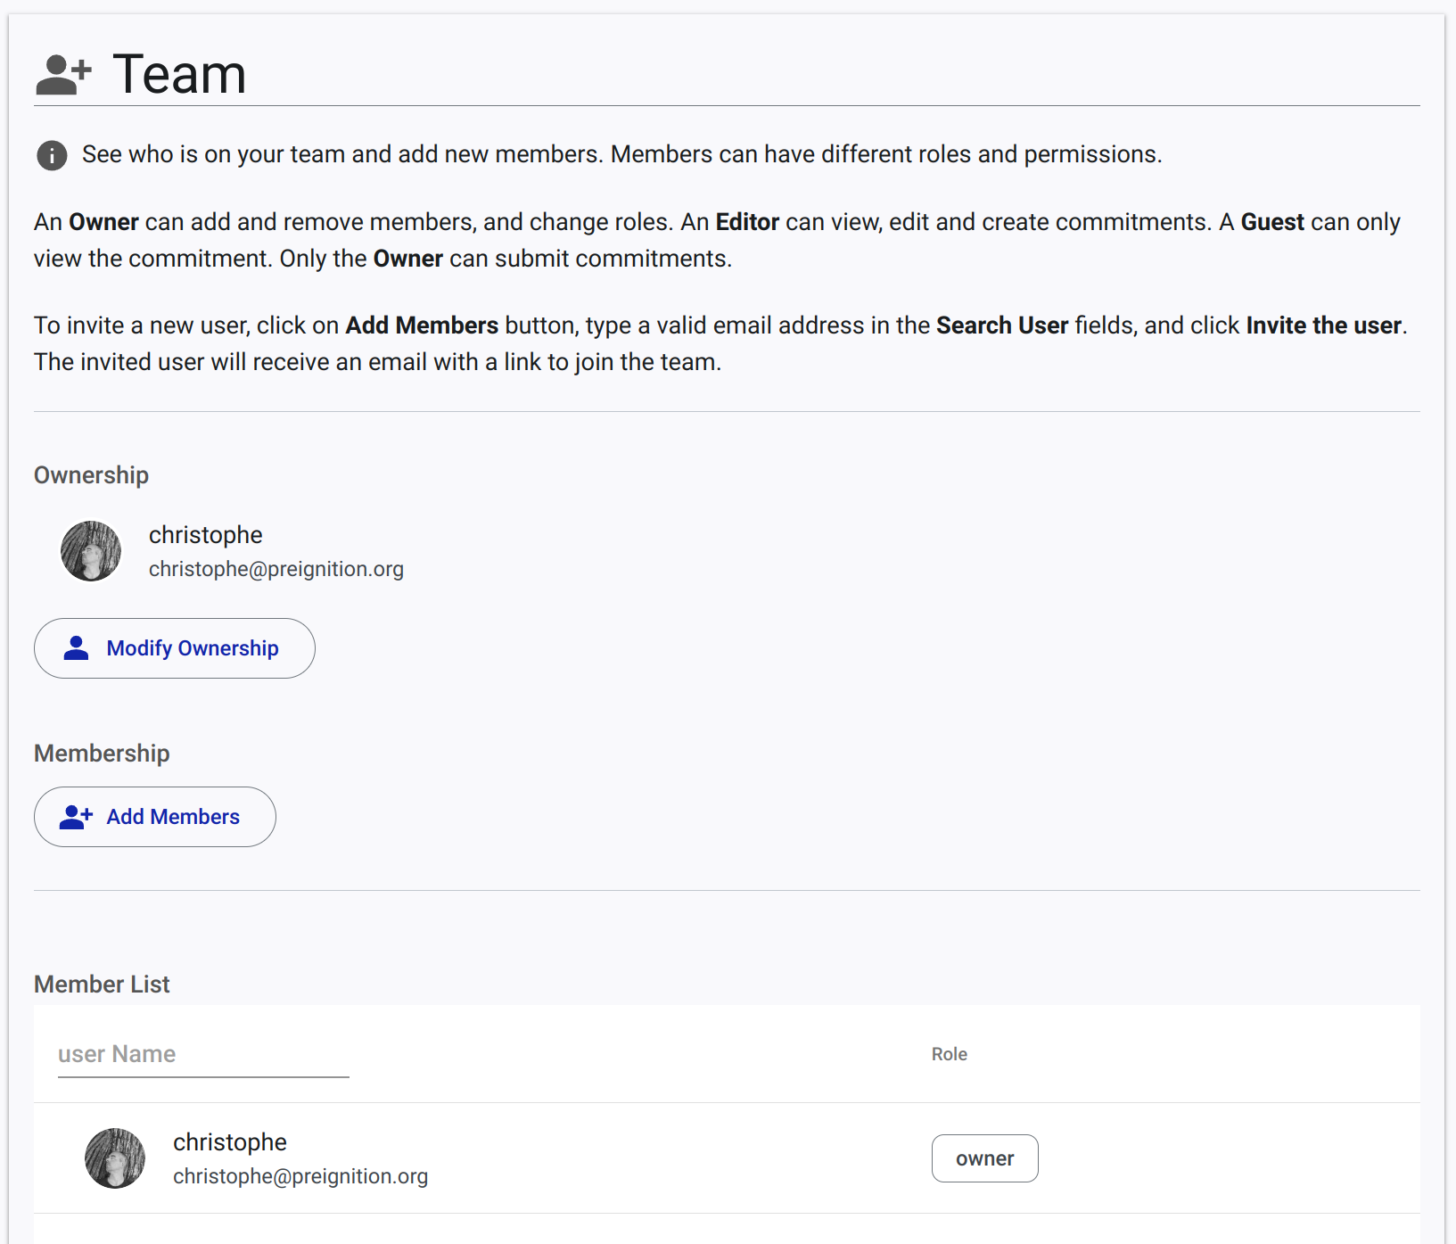Open the Modify Ownership button
Screen dimensions: 1456x1244
[x=175, y=648]
